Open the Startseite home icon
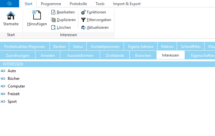Viewport: 215px width, 136px height. pos(11,15)
